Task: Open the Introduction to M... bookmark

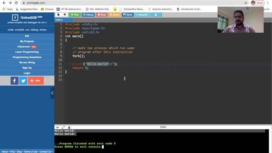Action: 189,9
